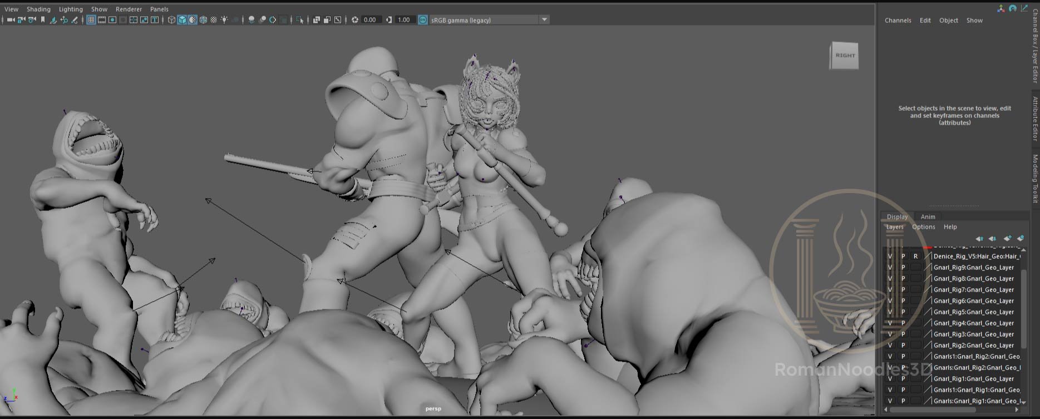
Task: Toggle visibility V of Denice_Rig_V5:Hair_Geo layer
Action: coord(890,257)
